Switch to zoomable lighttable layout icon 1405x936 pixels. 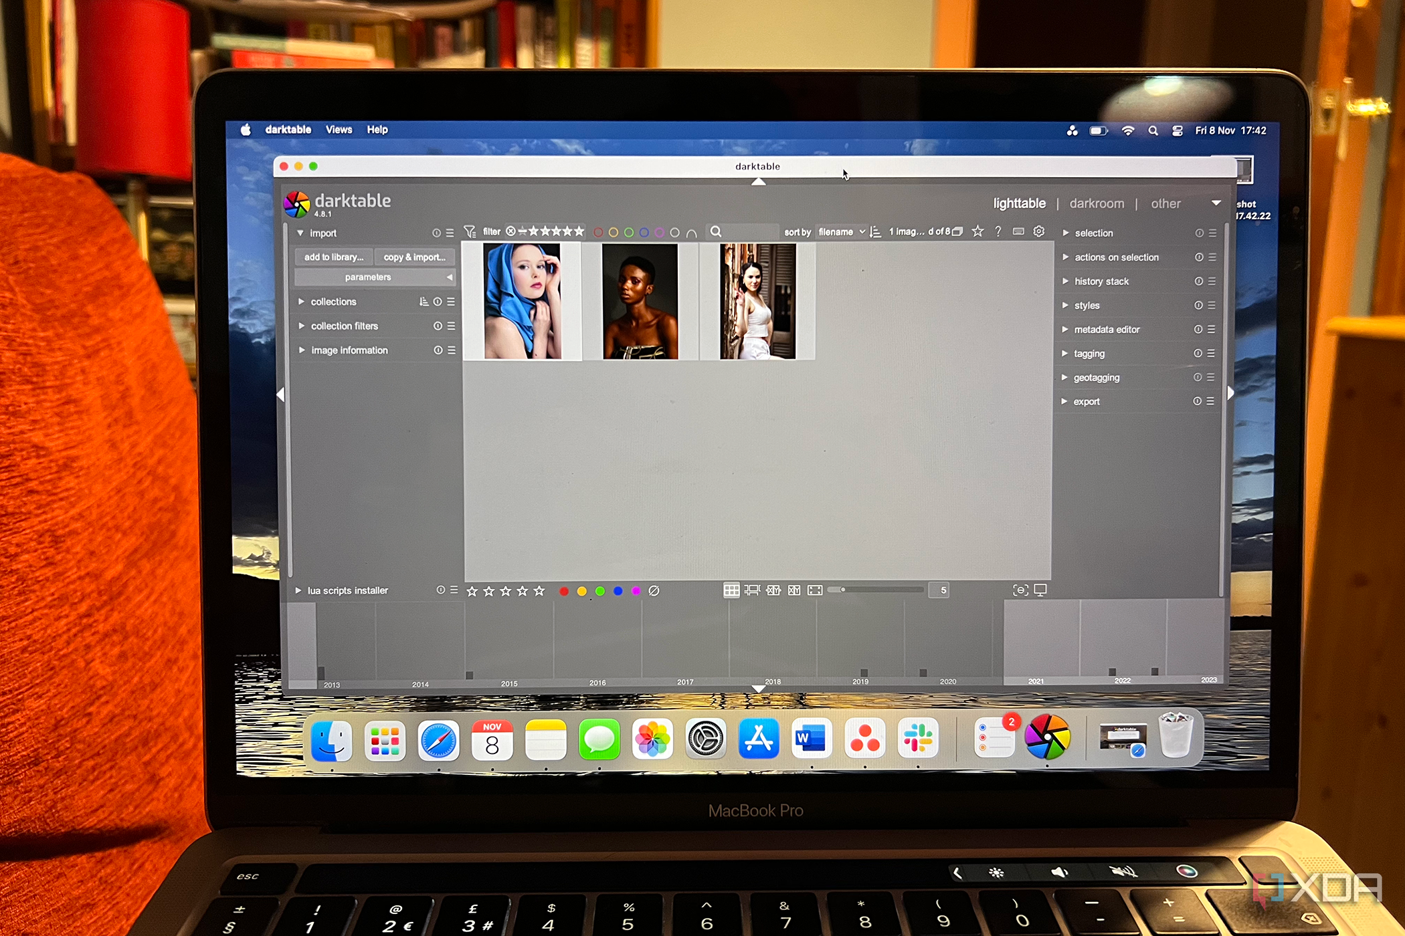tap(753, 590)
